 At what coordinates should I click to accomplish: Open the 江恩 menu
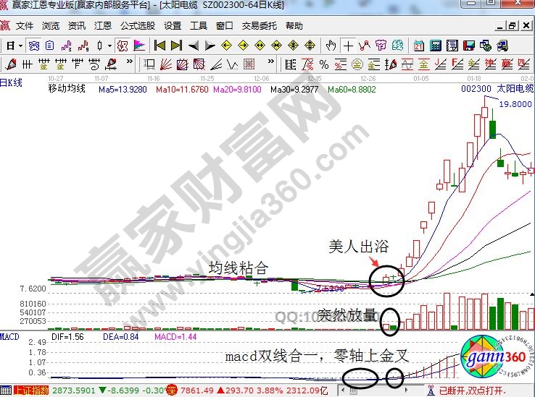tap(103, 26)
